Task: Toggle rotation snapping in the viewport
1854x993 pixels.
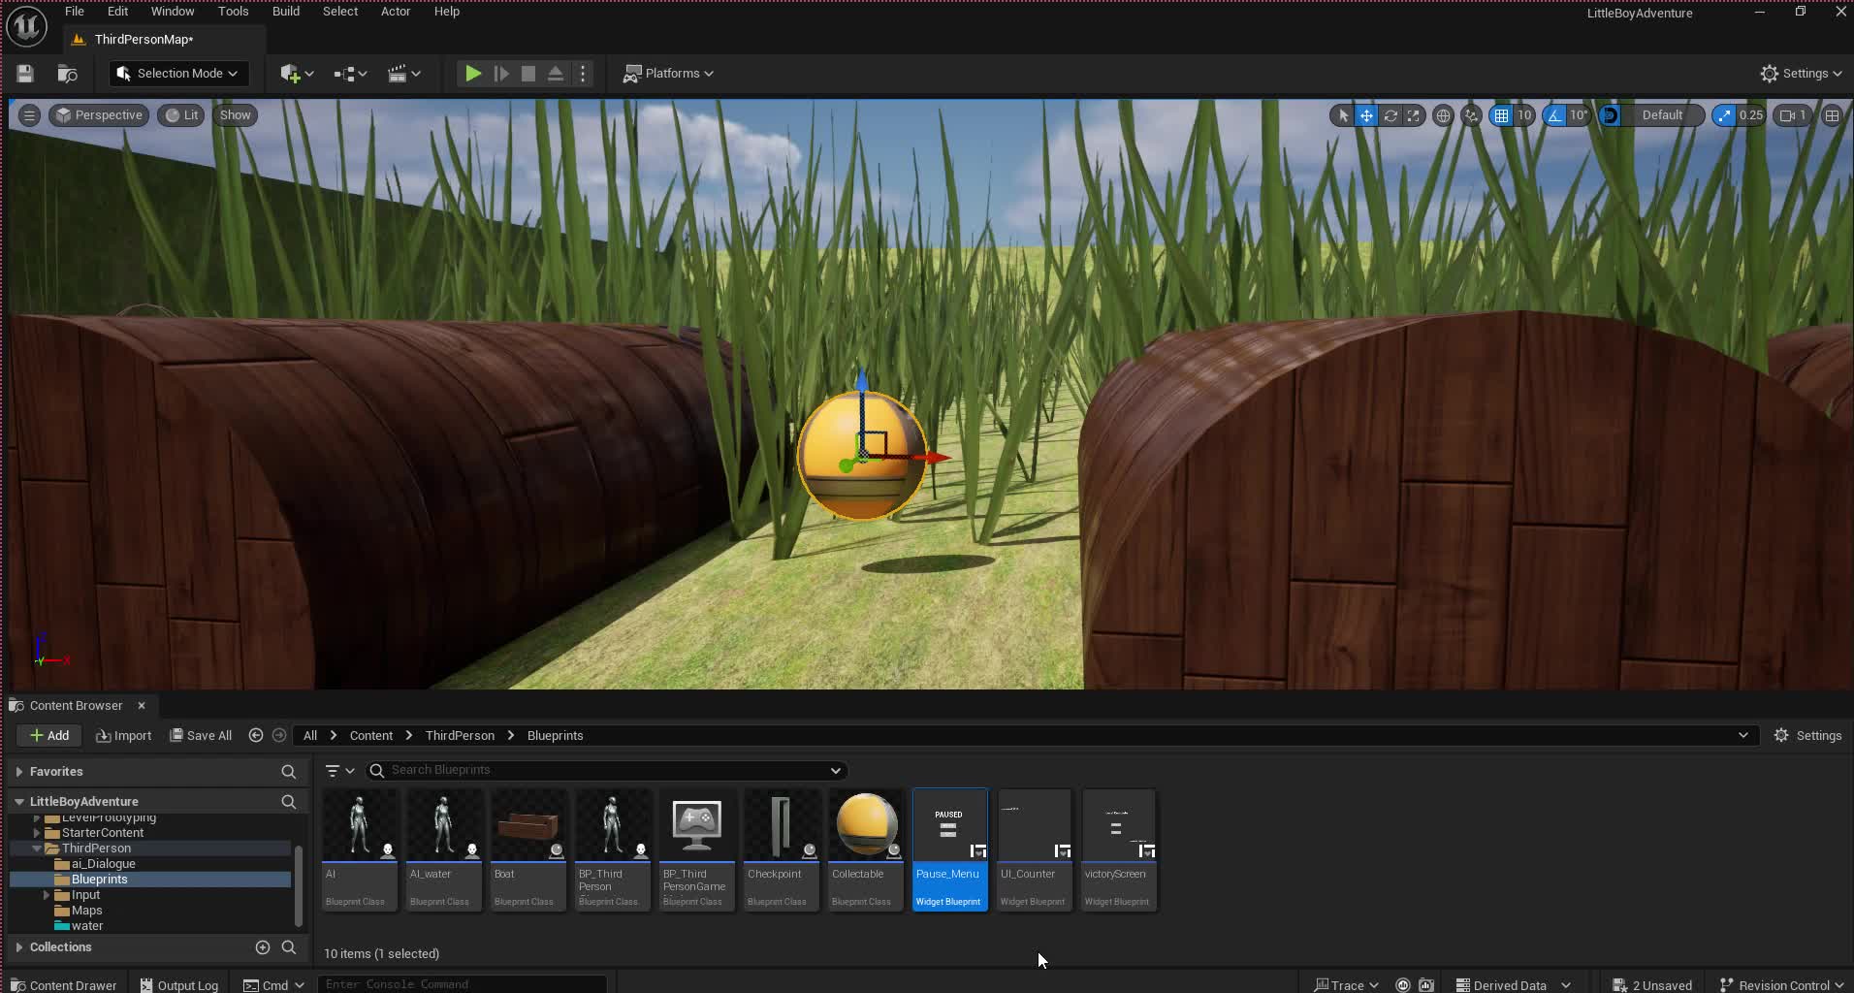Action: pyautogui.click(x=1555, y=115)
